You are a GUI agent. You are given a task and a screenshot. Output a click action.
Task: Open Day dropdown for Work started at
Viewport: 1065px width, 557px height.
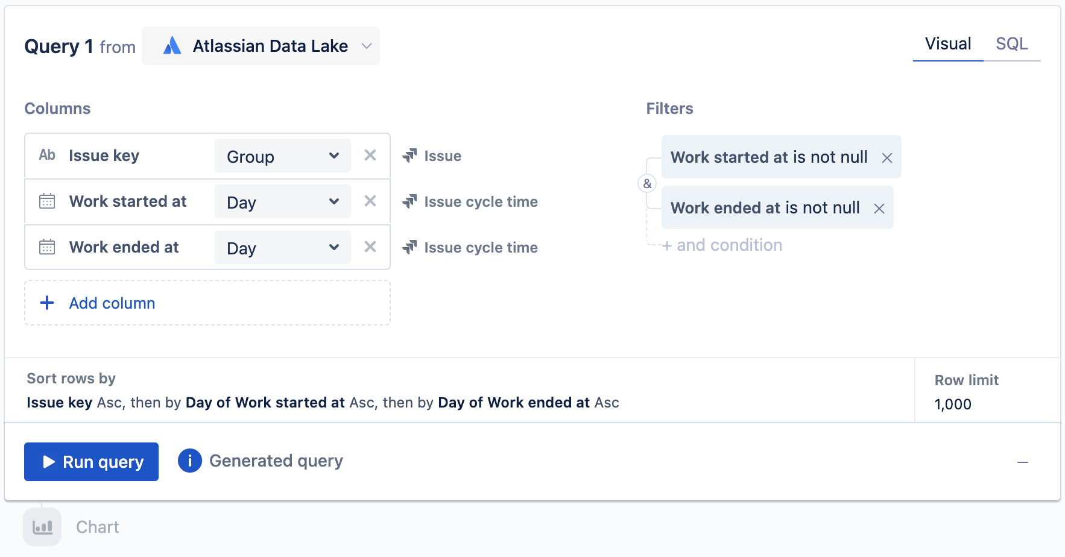282,202
